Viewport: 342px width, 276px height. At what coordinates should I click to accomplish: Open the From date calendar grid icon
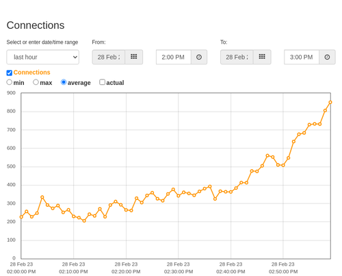[x=133, y=57]
